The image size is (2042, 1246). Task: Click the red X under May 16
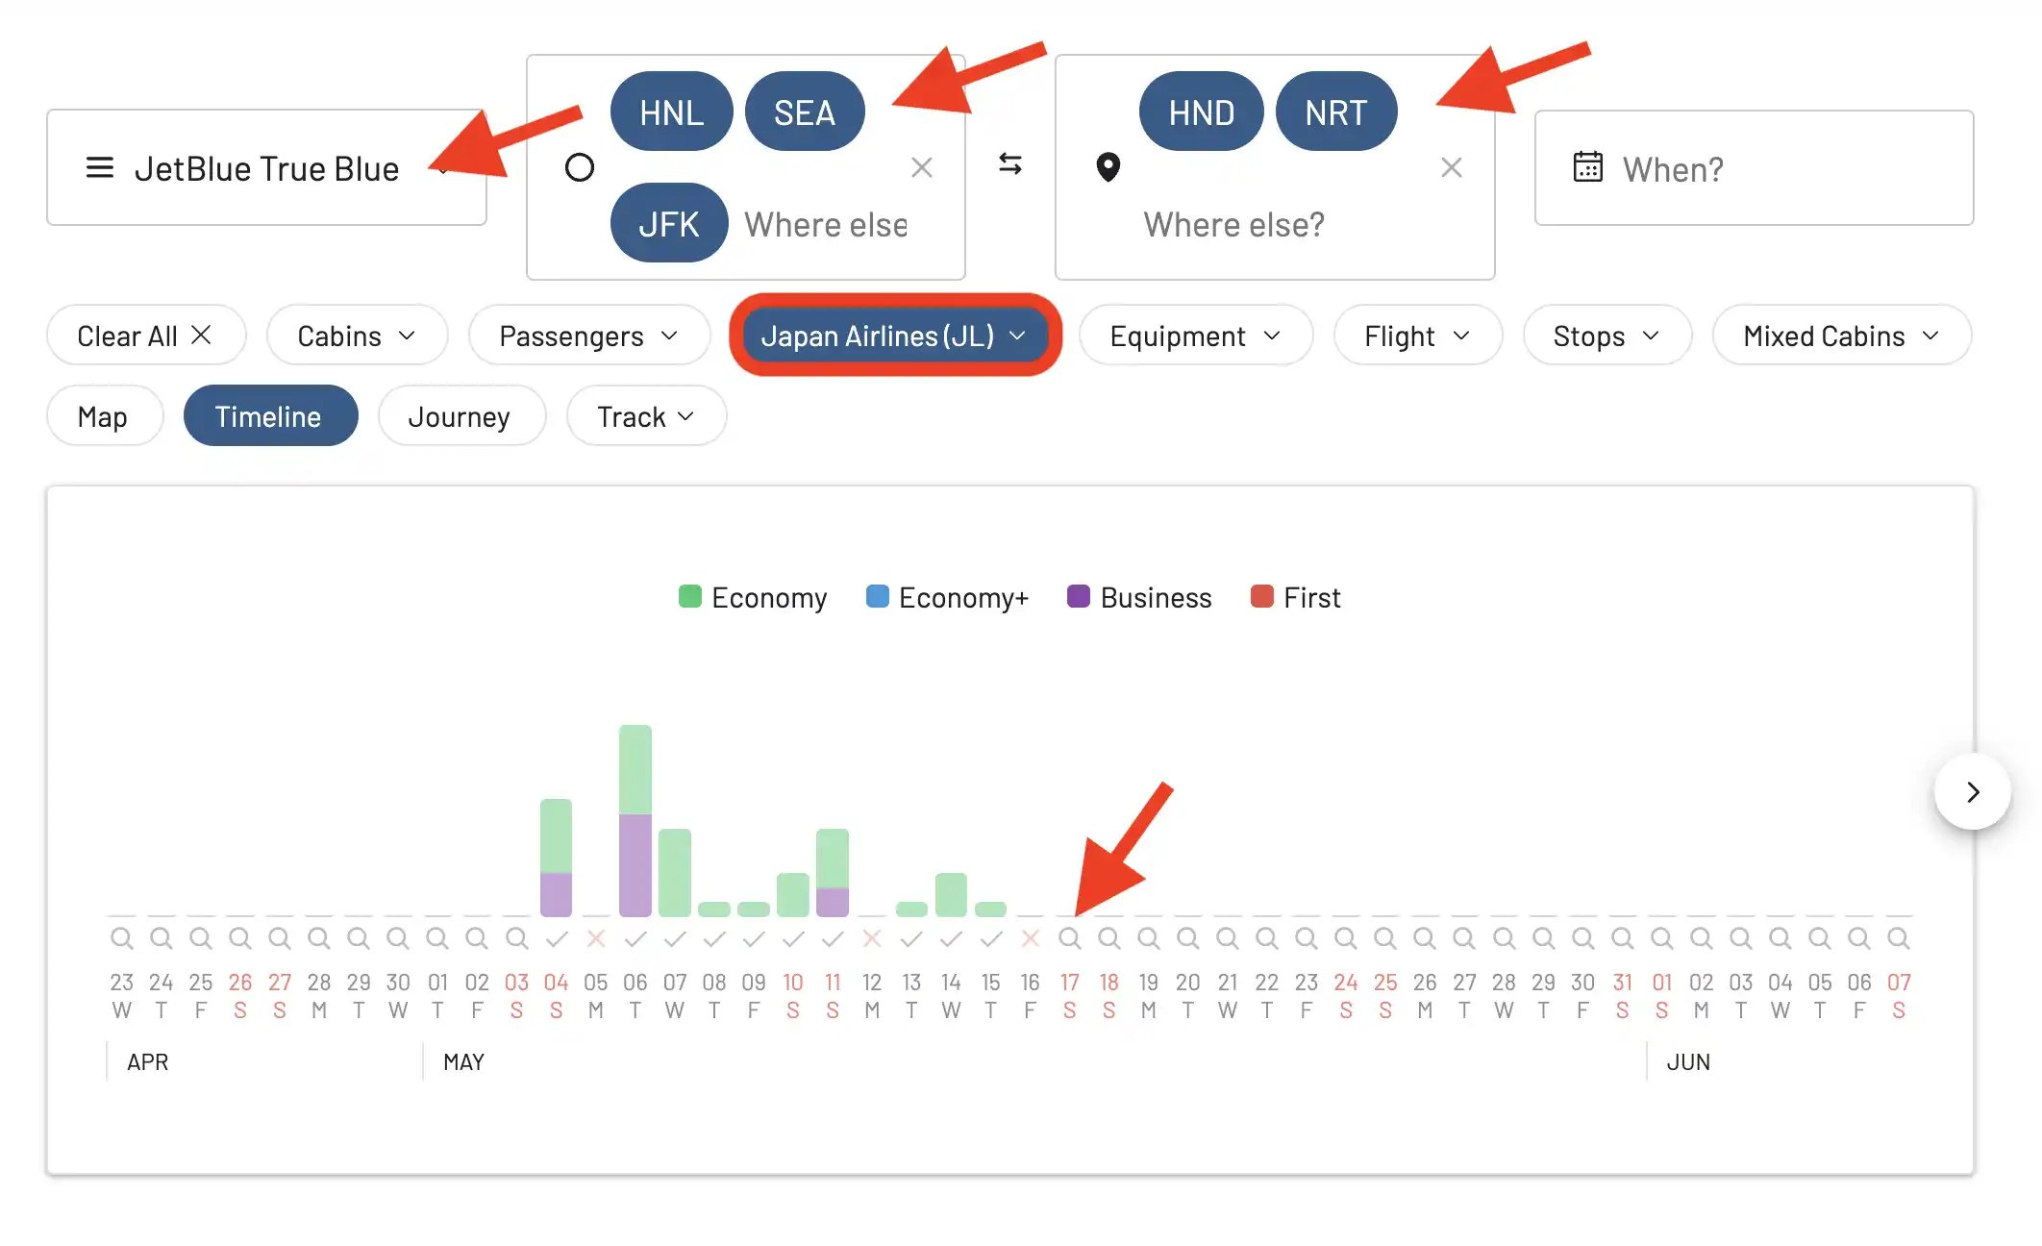1030,938
